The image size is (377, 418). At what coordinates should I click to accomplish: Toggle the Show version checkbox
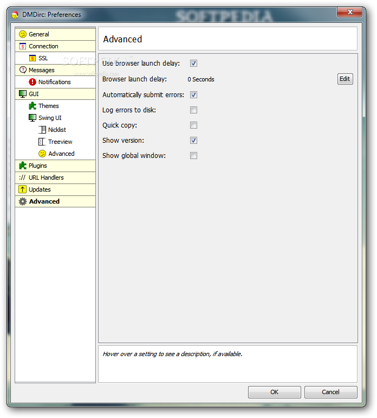(x=193, y=140)
